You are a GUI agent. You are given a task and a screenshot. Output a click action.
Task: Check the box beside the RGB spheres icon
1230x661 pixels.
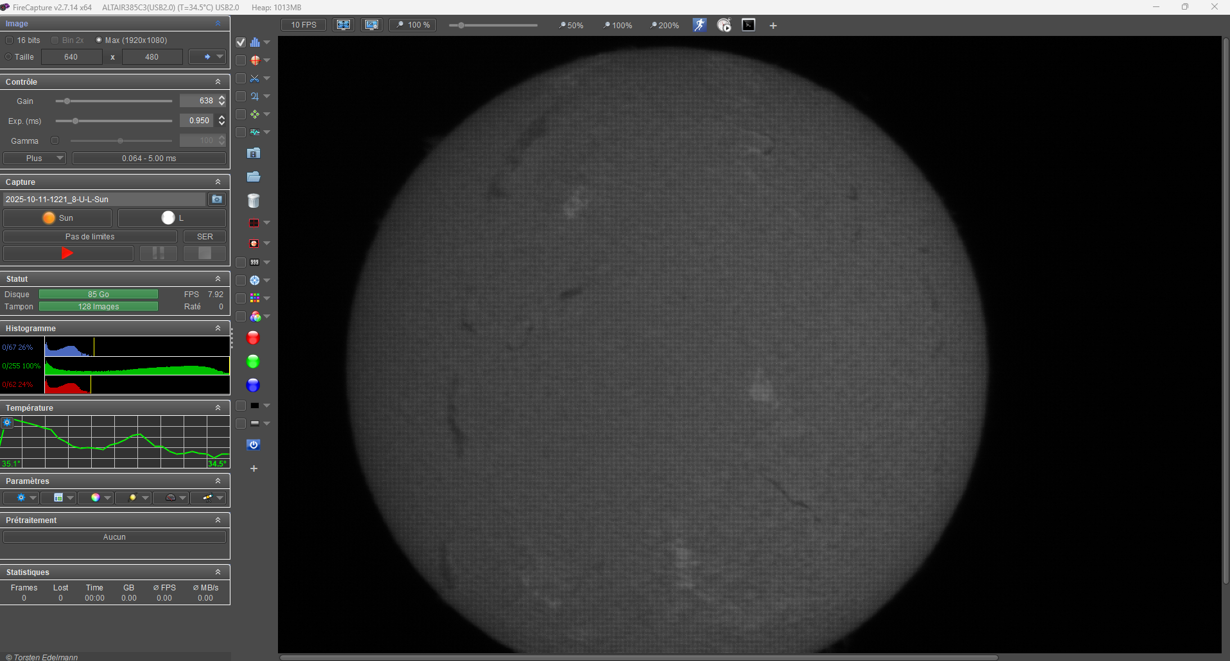point(241,316)
